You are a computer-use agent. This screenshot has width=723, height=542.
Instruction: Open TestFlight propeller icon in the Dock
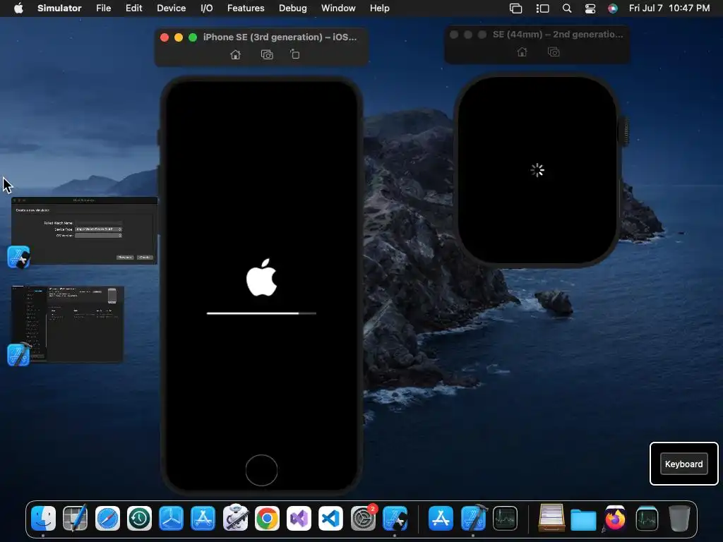pyautogui.click(x=171, y=519)
